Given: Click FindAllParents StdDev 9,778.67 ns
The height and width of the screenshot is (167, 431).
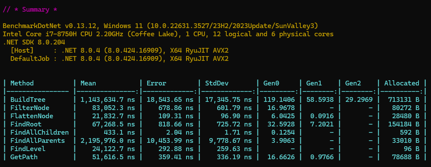Looking at the screenshot, I should pos(230,141).
